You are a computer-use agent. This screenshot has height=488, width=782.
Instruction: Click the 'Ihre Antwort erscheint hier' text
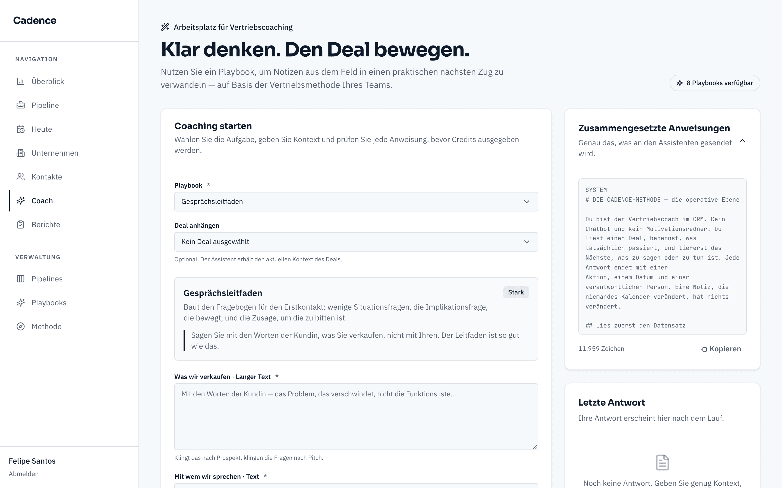point(651,418)
